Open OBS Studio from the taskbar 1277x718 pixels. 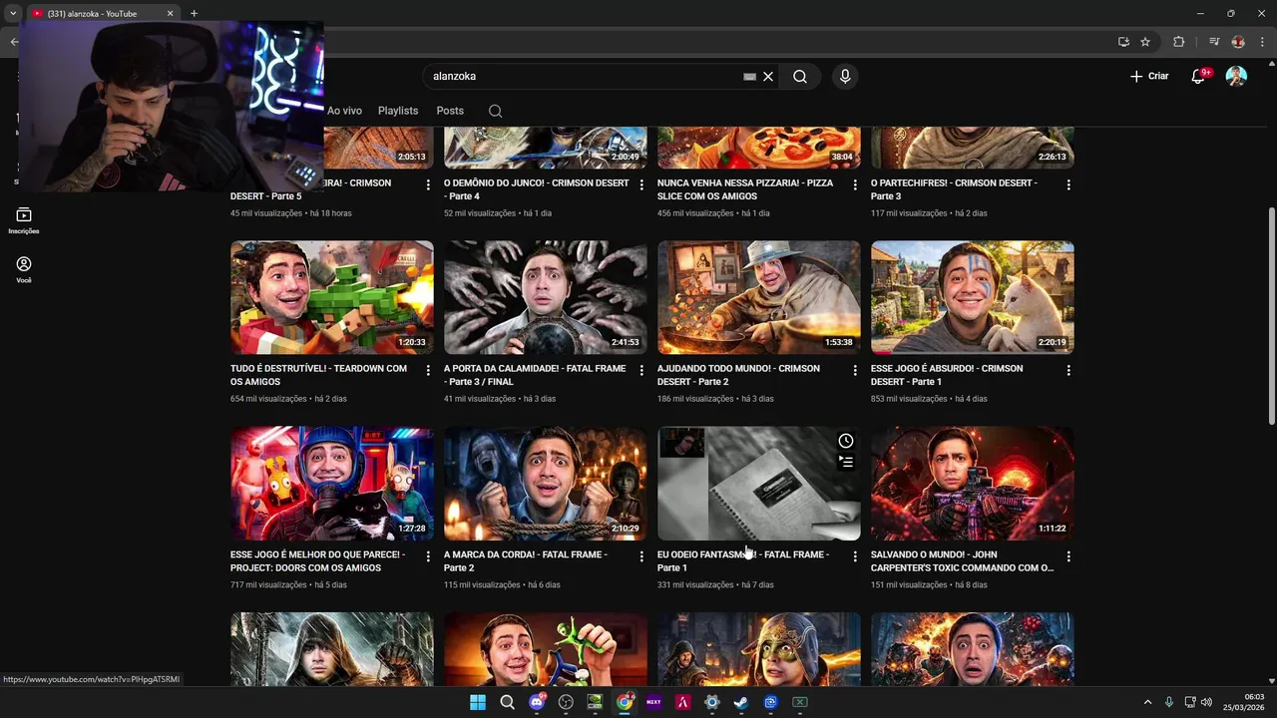pyautogui.click(x=566, y=702)
